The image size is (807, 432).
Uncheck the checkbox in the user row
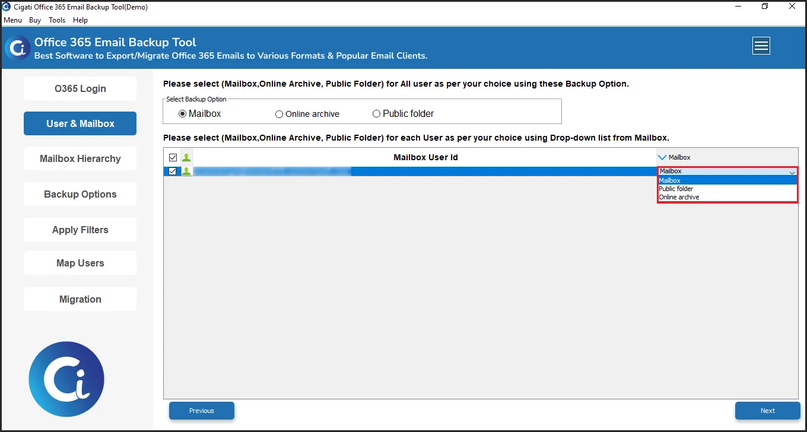173,171
